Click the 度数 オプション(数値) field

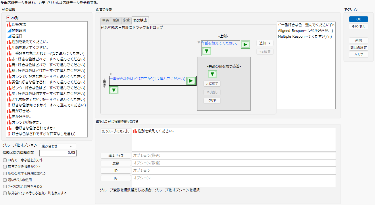coord(234,163)
